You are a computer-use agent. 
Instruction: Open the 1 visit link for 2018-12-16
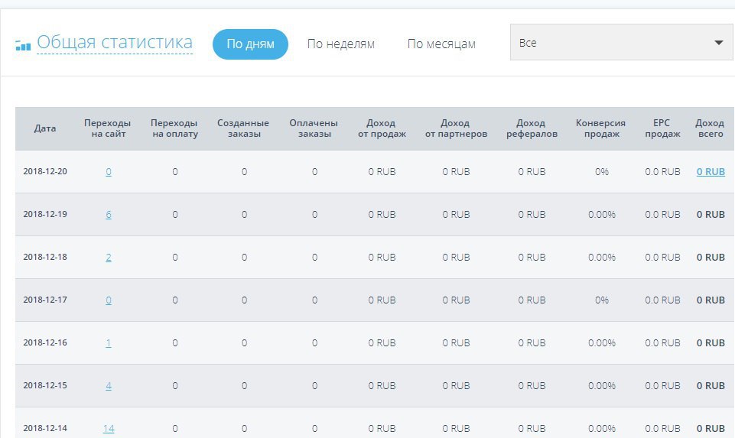(x=109, y=343)
